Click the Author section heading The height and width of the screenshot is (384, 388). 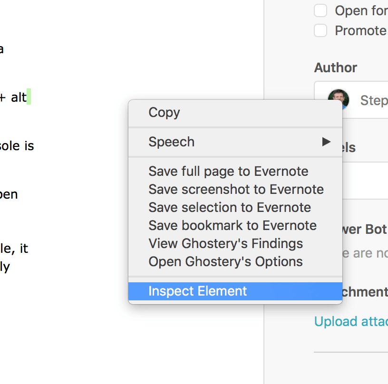336,67
